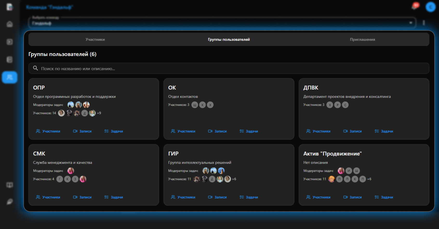Click the app logo in the top left

10,7
